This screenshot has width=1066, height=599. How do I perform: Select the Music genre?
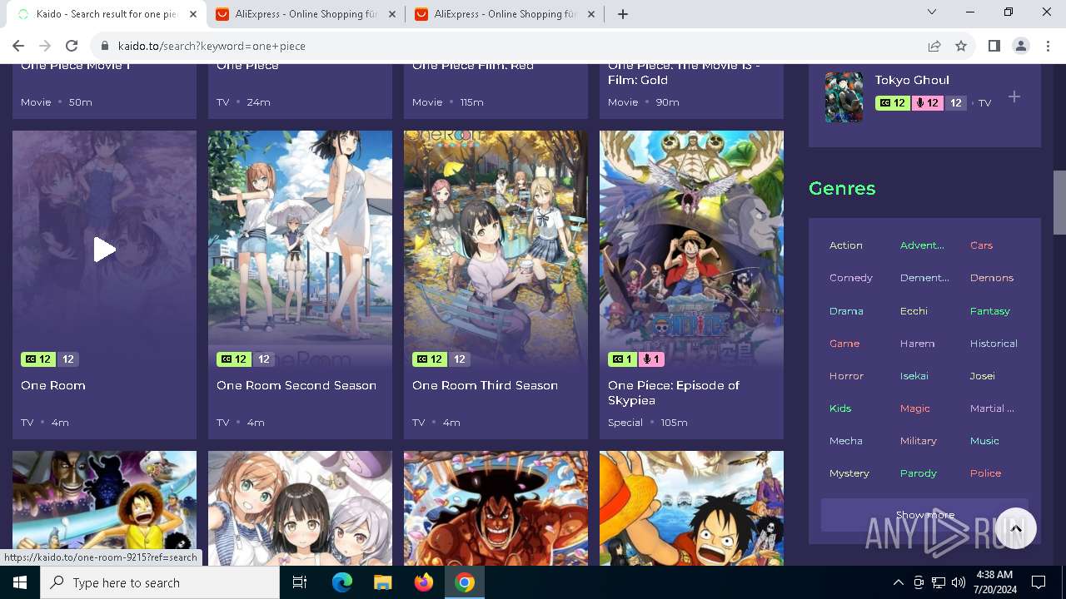(984, 441)
